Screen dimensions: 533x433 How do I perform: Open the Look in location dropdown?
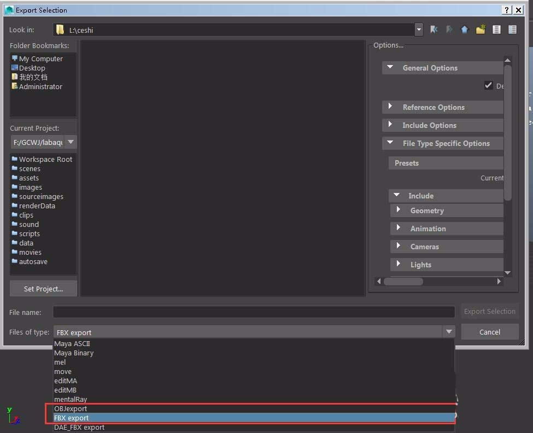coord(419,30)
